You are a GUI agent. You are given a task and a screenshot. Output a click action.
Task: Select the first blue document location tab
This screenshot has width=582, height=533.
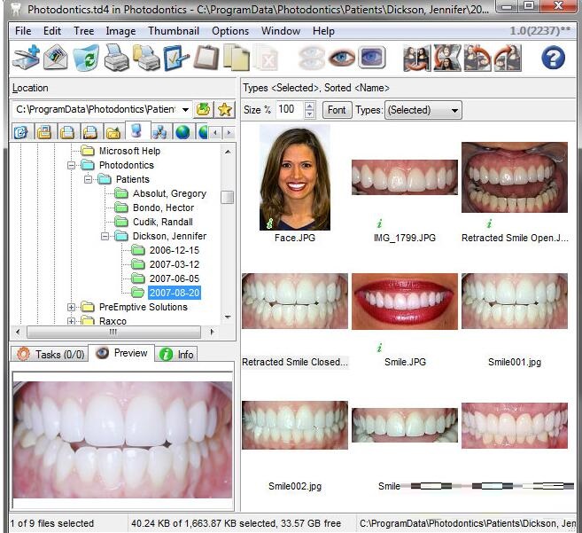click(x=20, y=132)
